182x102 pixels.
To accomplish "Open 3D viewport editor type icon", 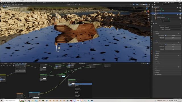I will 2,5.
